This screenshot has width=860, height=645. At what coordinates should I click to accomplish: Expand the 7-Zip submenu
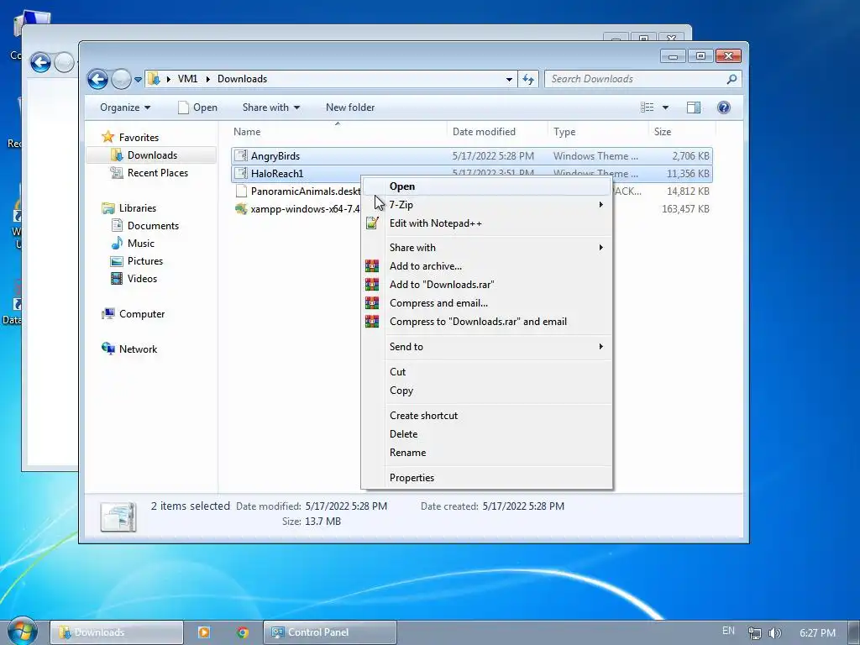click(x=486, y=205)
